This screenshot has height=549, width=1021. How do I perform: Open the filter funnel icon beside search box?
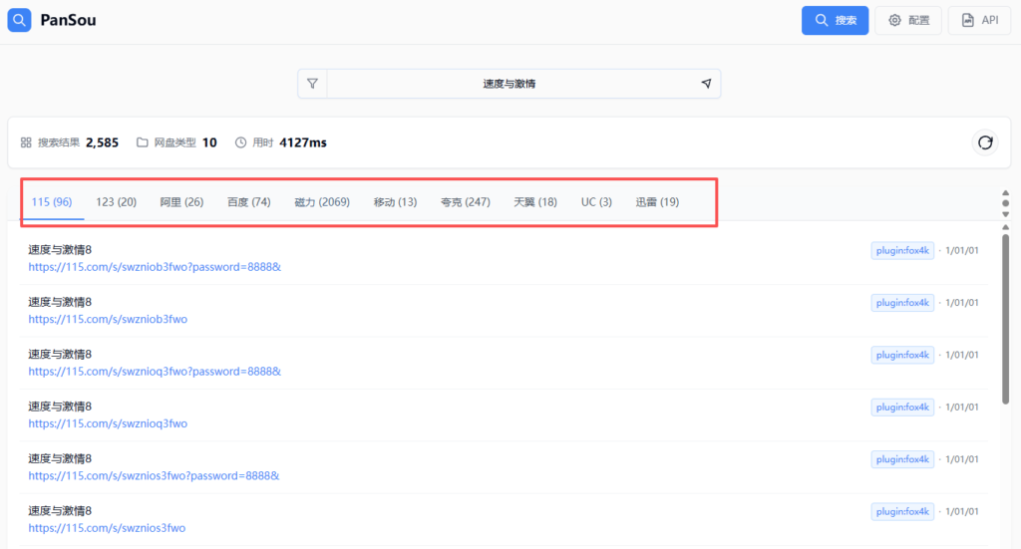point(312,84)
